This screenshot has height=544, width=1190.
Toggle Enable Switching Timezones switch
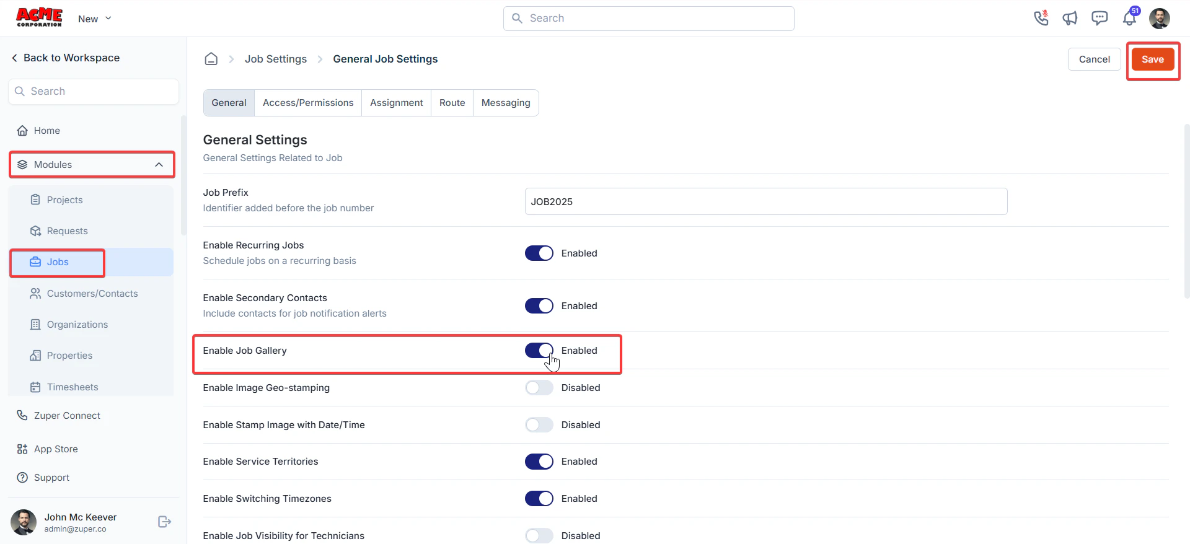[x=539, y=498]
